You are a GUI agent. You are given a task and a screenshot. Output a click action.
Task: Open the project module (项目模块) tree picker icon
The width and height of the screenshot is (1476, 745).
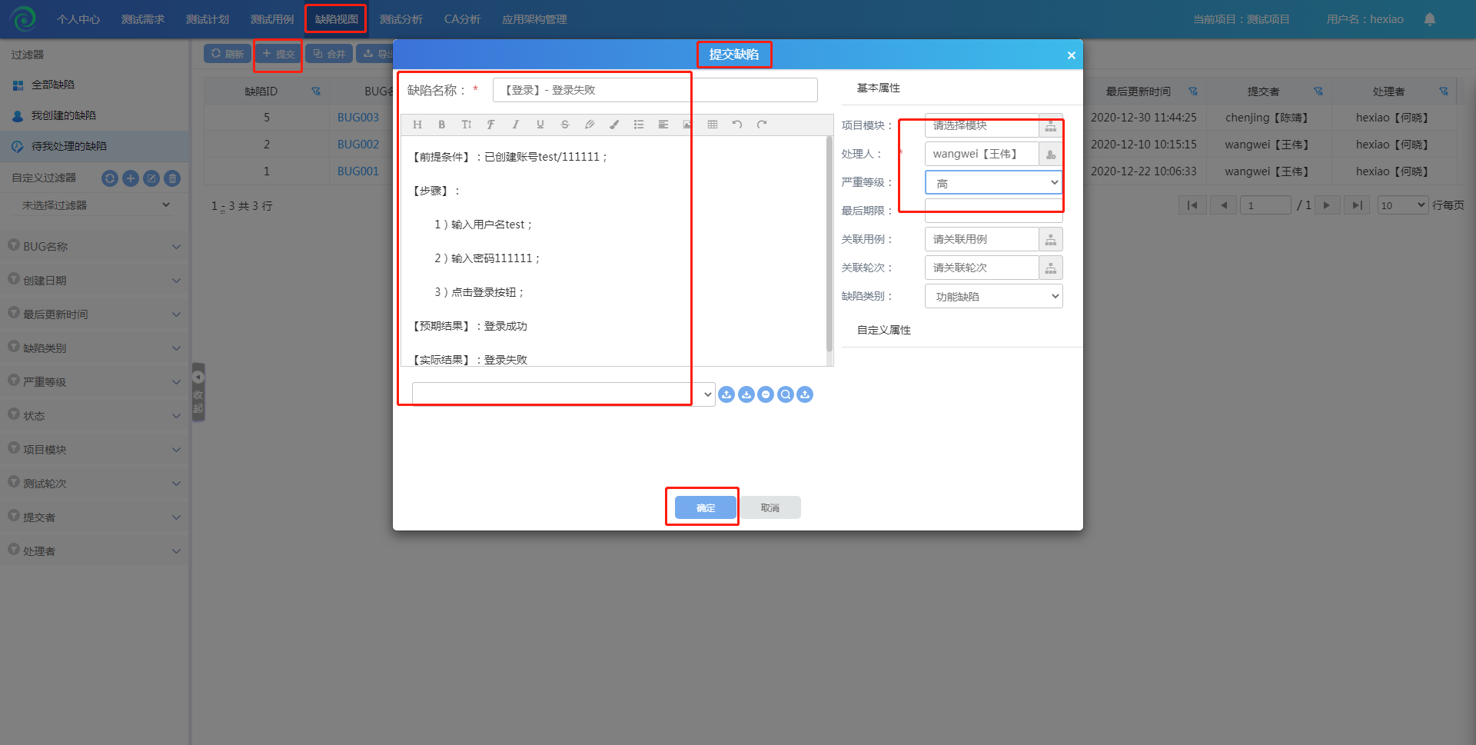coord(1050,126)
